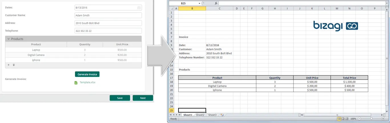Zoom out with the minus button

pos(359,119)
